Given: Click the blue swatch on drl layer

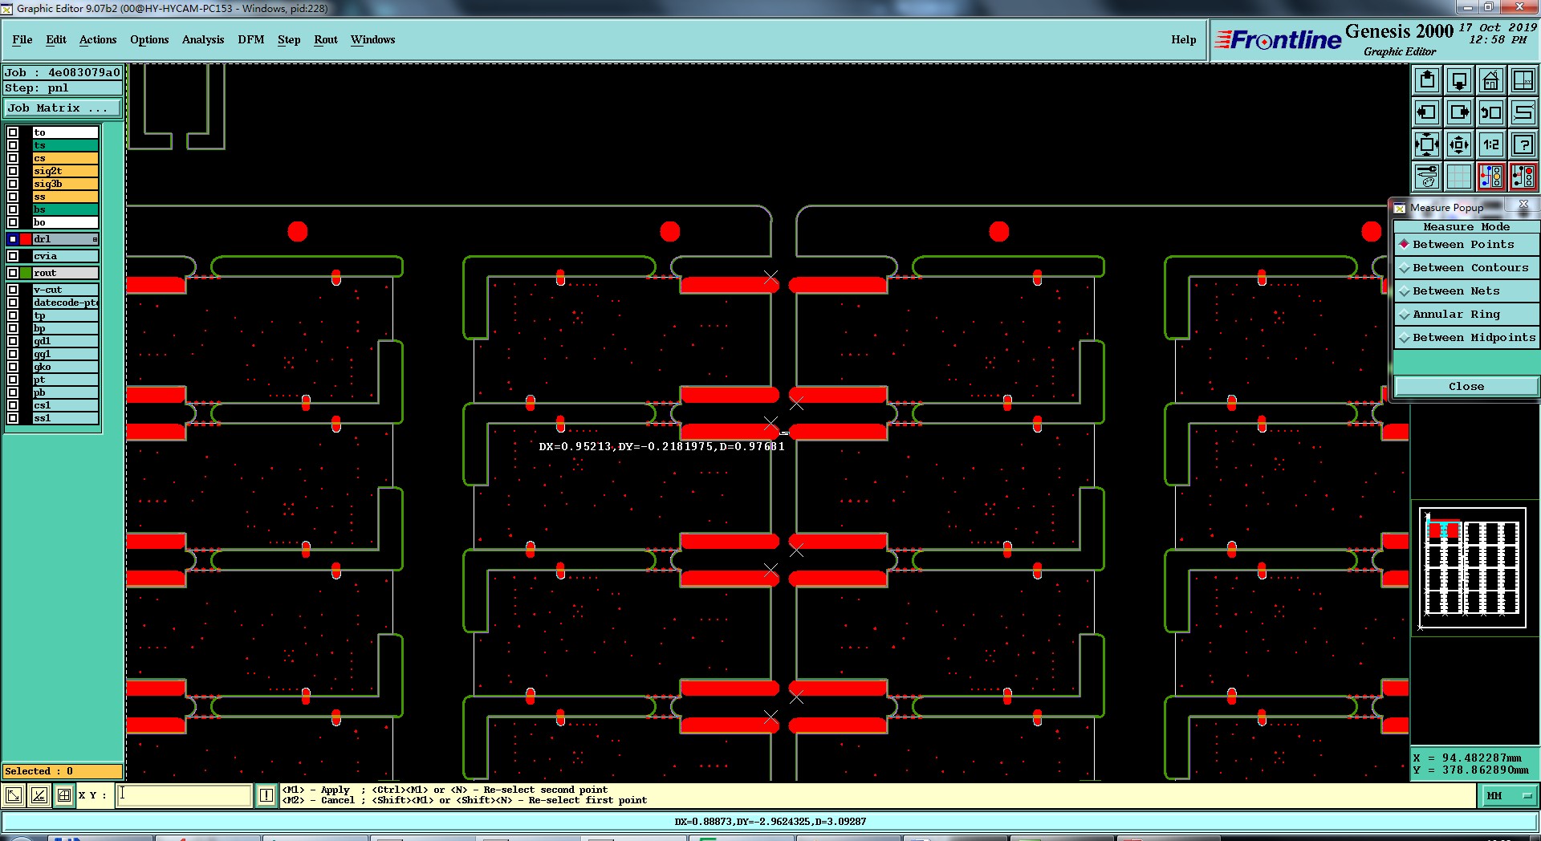Looking at the screenshot, I should point(13,239).
